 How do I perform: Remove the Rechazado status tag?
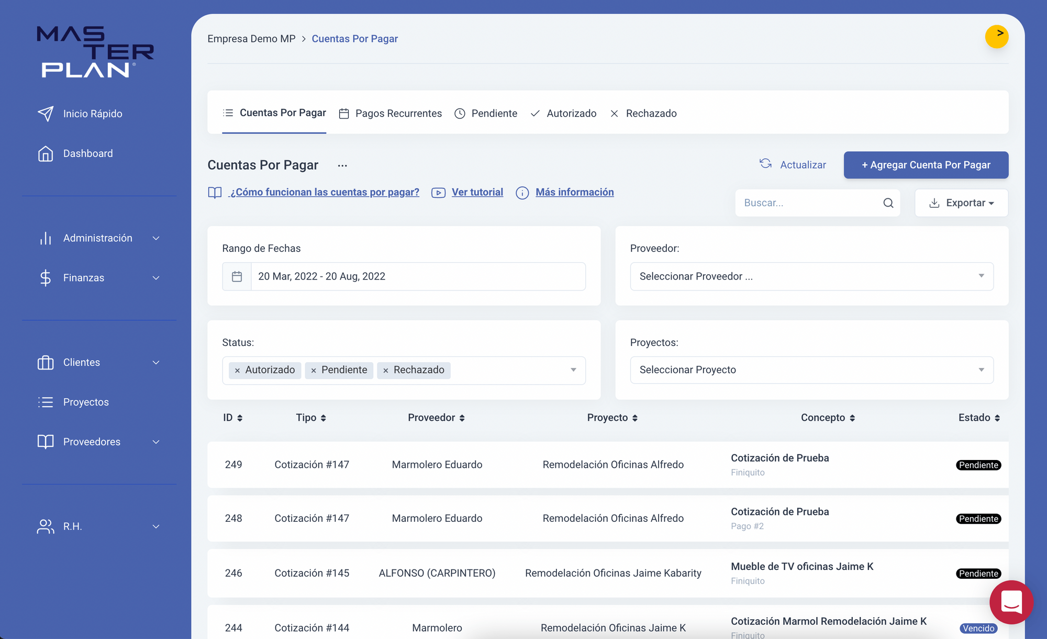click(386, 371)
